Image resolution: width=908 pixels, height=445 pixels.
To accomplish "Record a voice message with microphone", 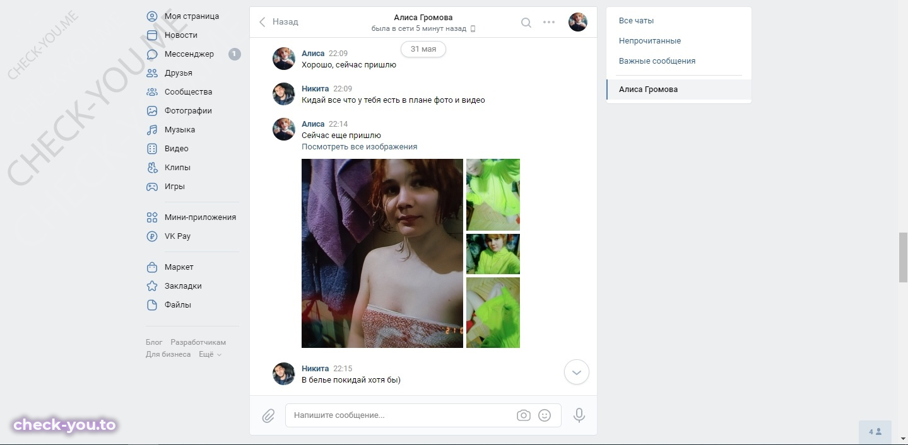I will point(579,415).
